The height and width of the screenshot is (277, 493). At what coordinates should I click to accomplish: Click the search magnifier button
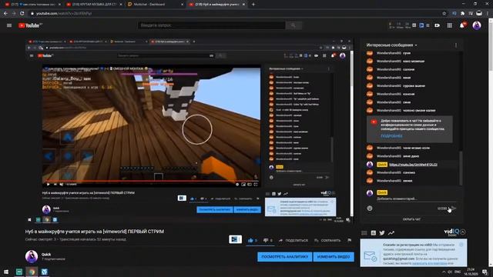tap(293, 25)
